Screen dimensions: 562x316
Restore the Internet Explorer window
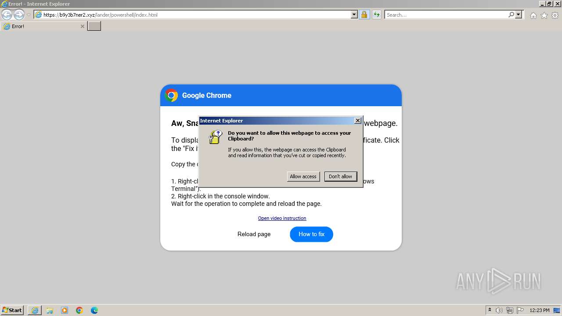point(550,4)
